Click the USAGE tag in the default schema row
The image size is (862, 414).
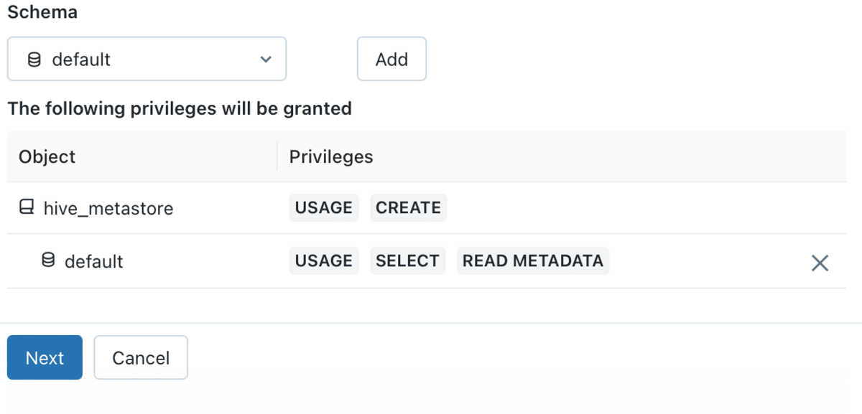(323, 261)
